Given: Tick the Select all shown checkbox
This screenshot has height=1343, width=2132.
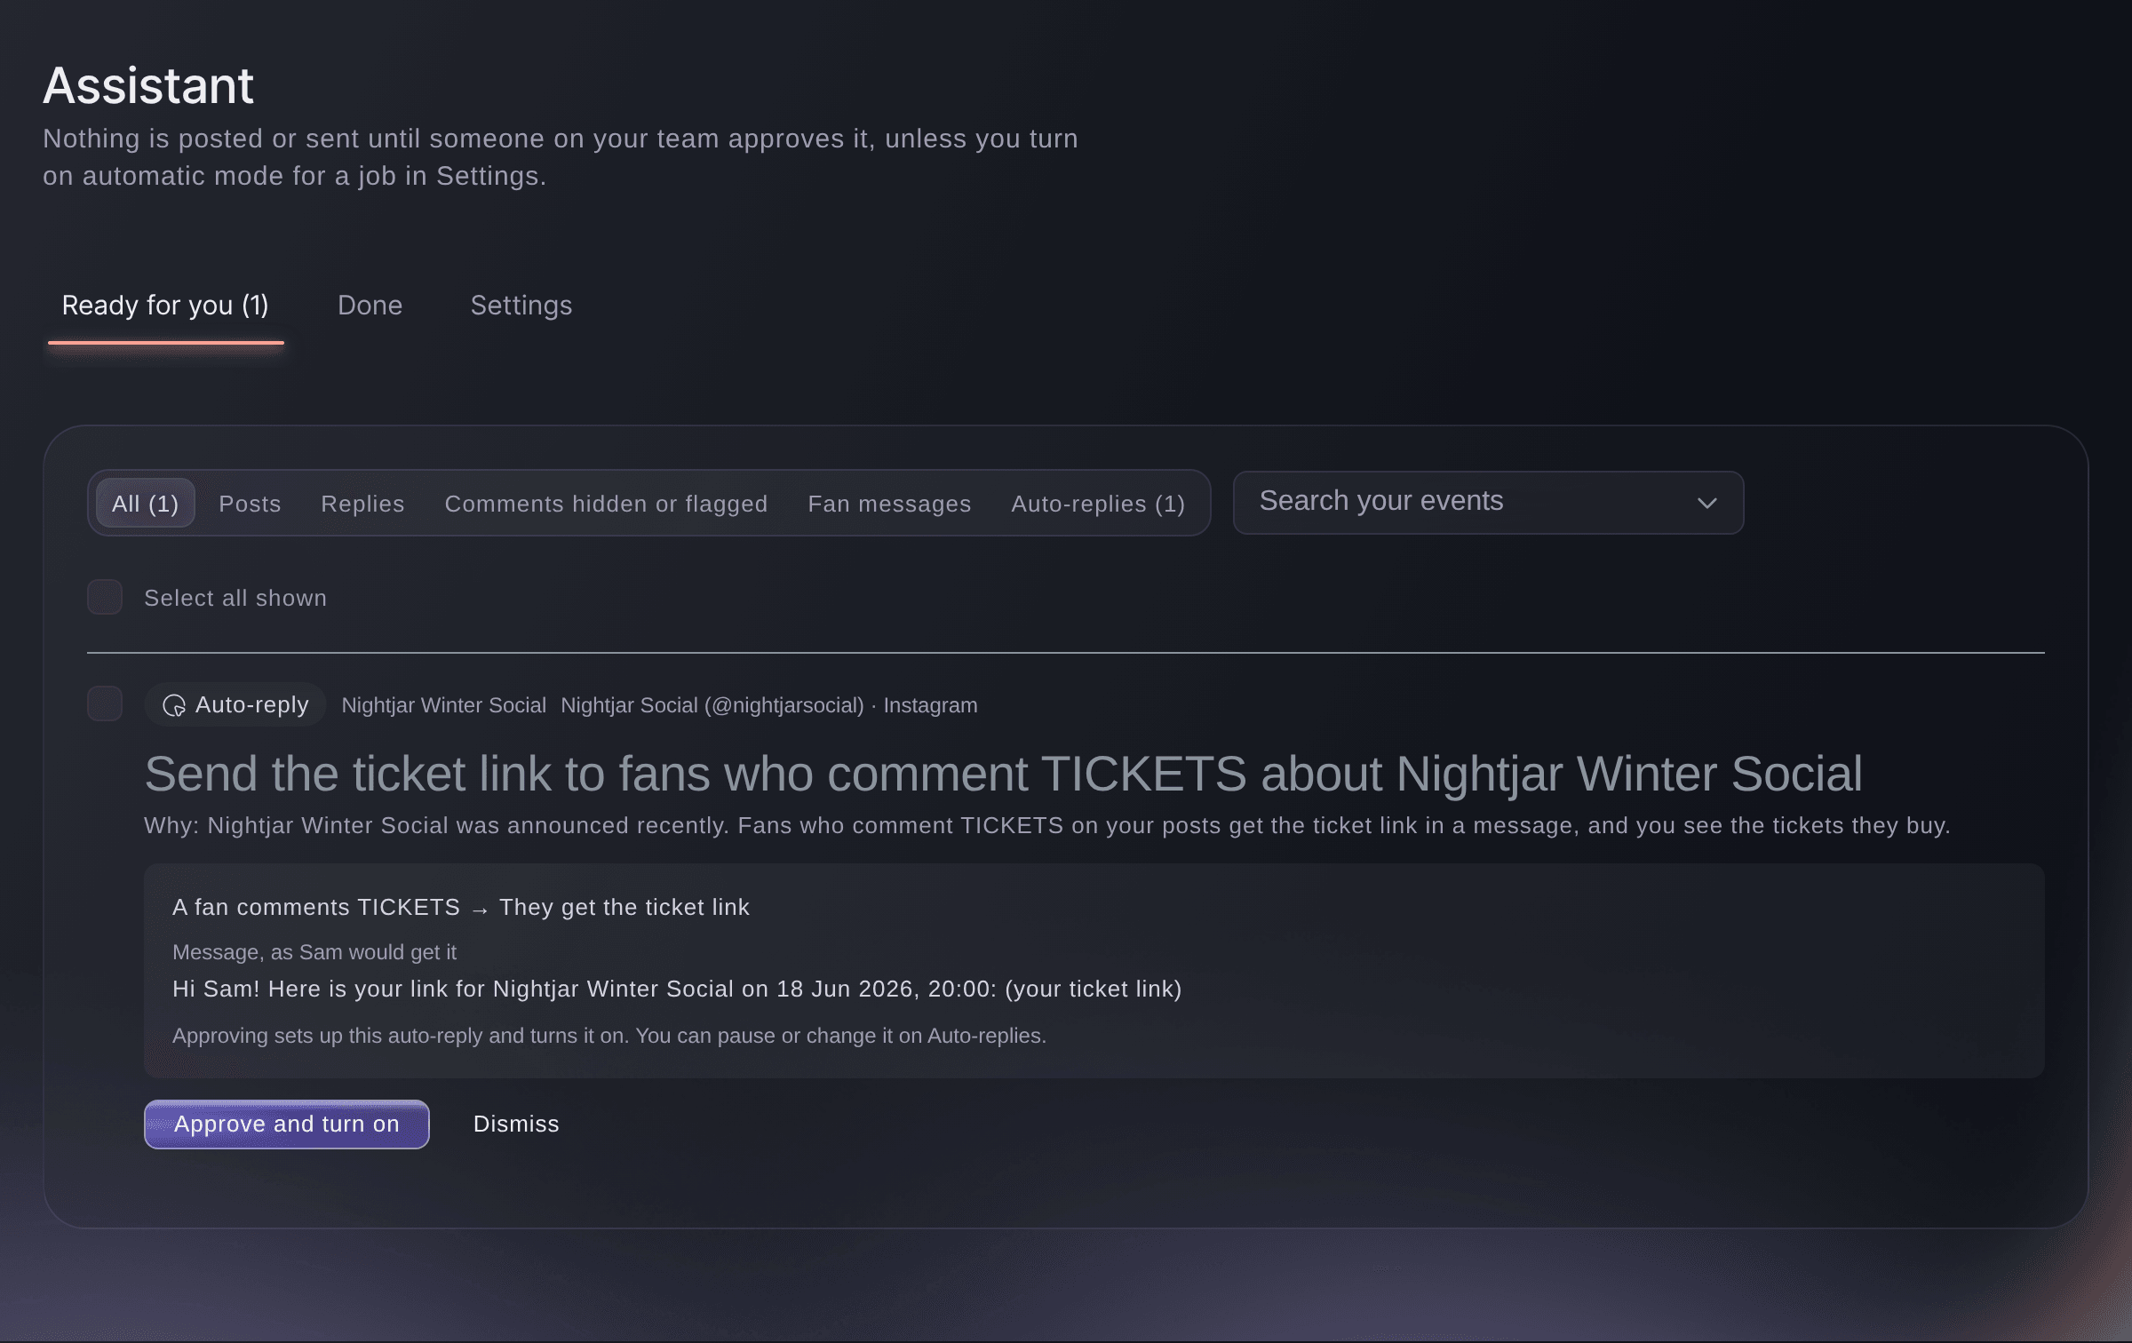Looking at the screenshot, I should click(105, 597).
